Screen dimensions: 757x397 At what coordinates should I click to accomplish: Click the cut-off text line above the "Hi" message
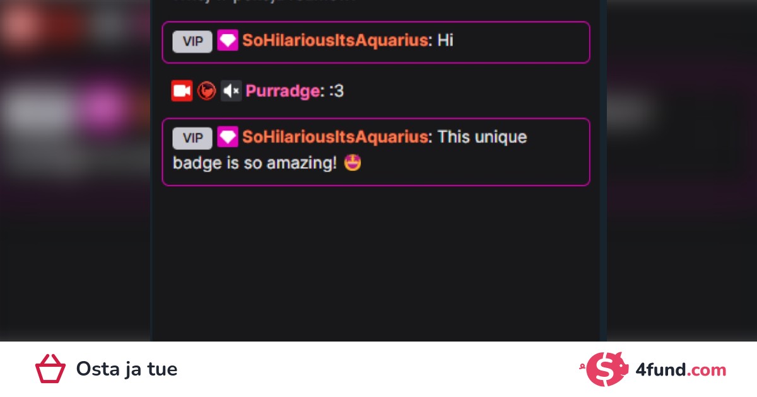click(x=264, y=2)
